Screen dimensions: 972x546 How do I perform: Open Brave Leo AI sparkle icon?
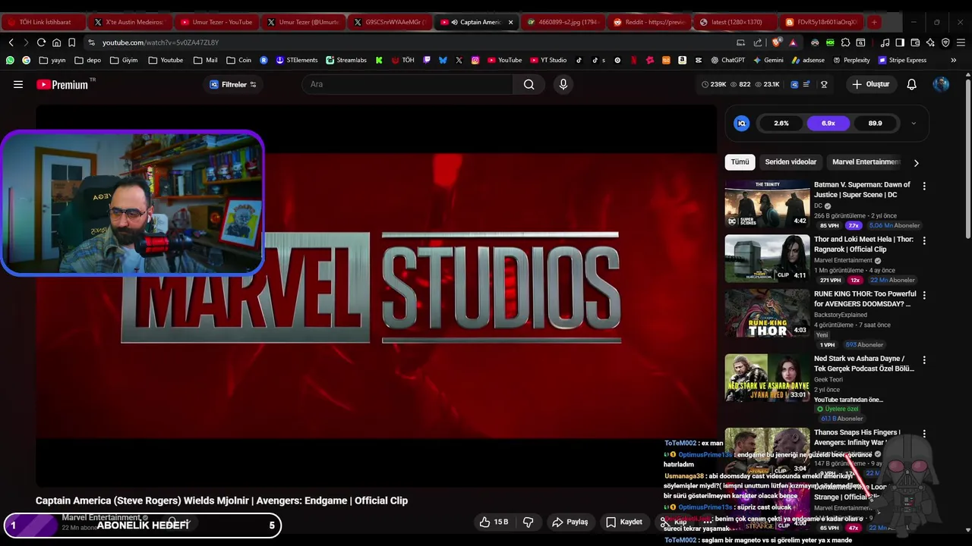930,42
